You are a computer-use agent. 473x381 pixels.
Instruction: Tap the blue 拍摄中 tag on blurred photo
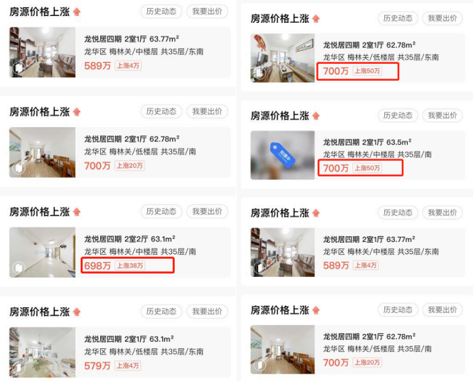[x=282, y=155]
